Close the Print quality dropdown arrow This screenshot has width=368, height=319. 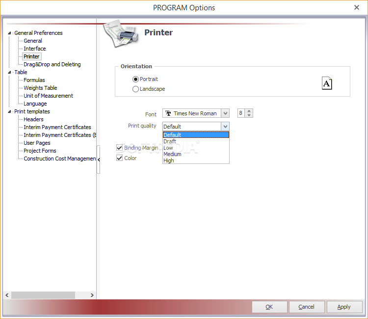tap(225, 127)
